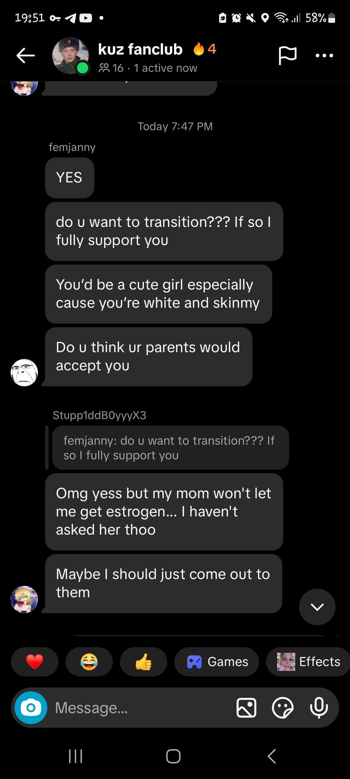Viewport: 350px width, 779px height.
Task: Tap femjanny's wojak avatar
Action: (24, 373)
